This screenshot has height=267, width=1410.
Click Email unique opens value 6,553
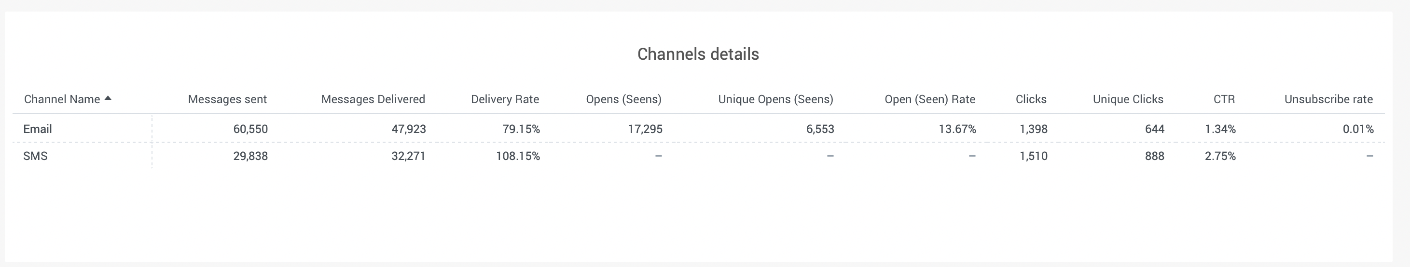[x=820, y=129]
